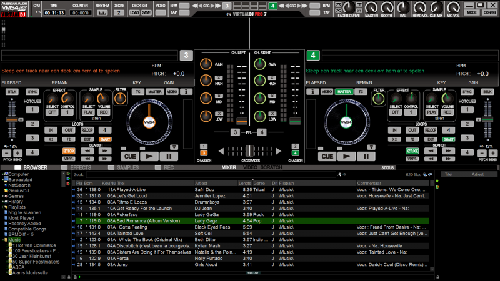Screen dimensions: 500x281
Task: Click the SAVE deck set button
Action: pyautogui.click(x=146, y=12)
